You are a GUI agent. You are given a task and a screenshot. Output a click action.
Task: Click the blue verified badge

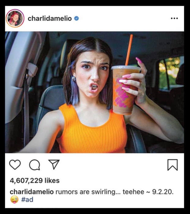[76, 18]
